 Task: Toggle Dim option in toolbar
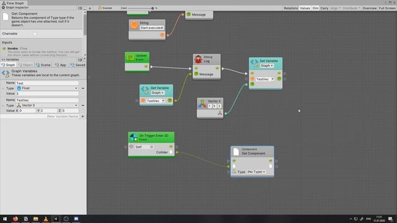tap(315, 8)
